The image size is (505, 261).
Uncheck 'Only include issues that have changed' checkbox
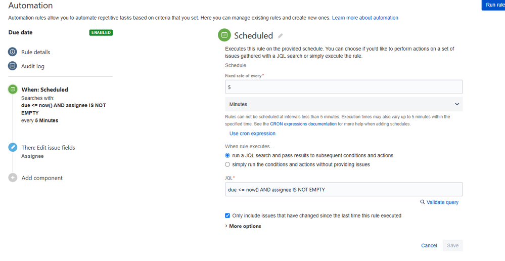point(227,215)
